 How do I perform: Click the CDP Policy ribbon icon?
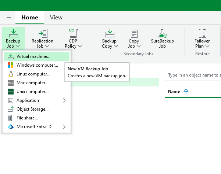pos(74,33)
